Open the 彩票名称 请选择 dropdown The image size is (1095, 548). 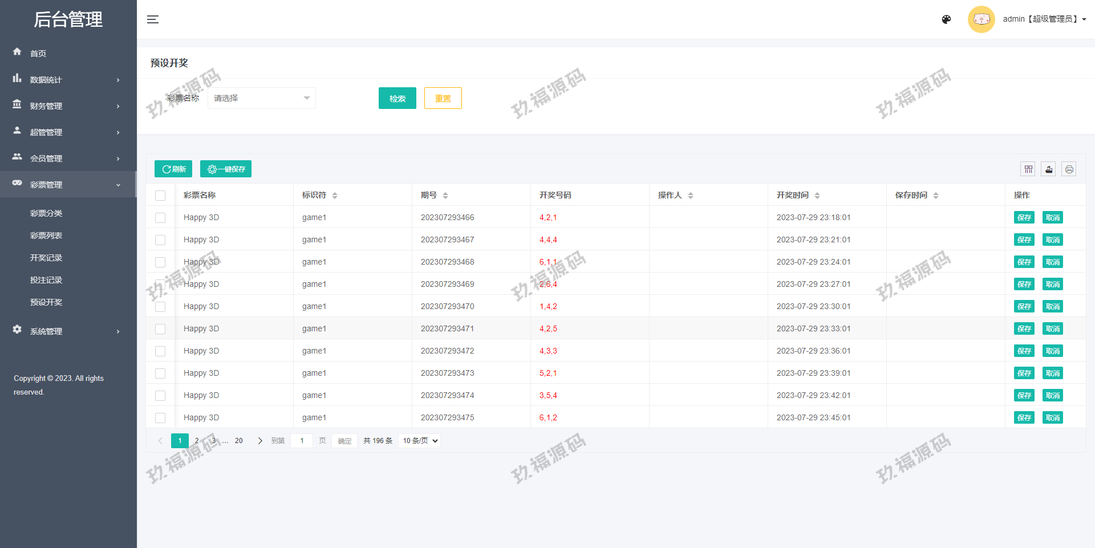[261, 98]
